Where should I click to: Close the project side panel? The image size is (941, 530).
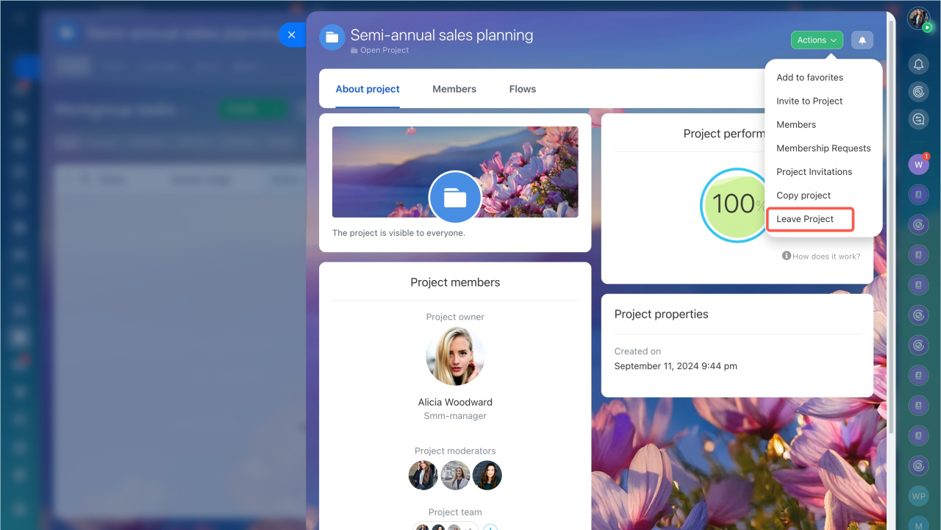point(292,35)
